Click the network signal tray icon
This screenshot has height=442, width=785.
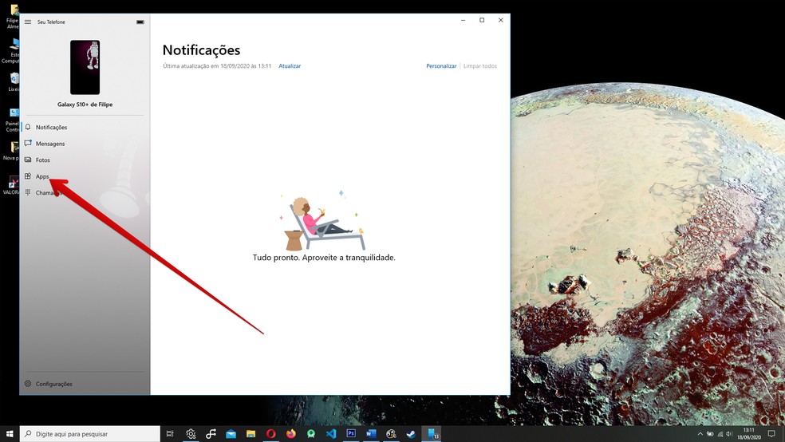click(720, 434)
